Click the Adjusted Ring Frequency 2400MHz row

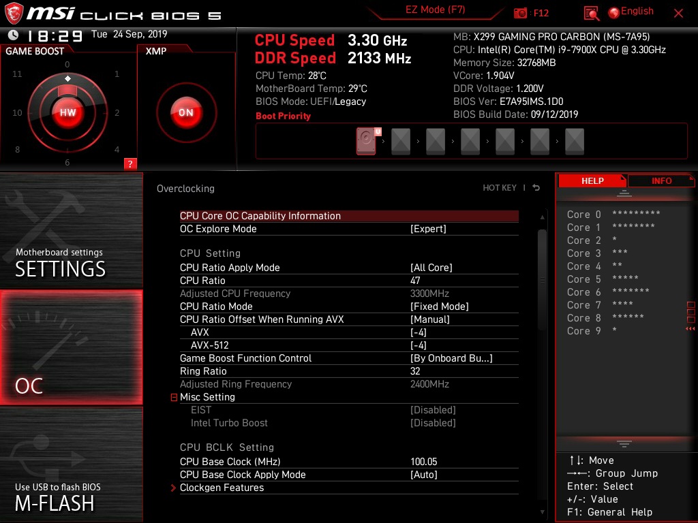point(349,384)
